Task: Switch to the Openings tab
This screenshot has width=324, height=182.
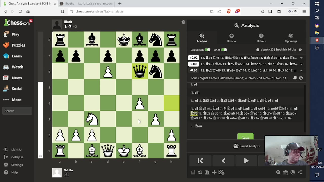Action: tap(291, 38)
